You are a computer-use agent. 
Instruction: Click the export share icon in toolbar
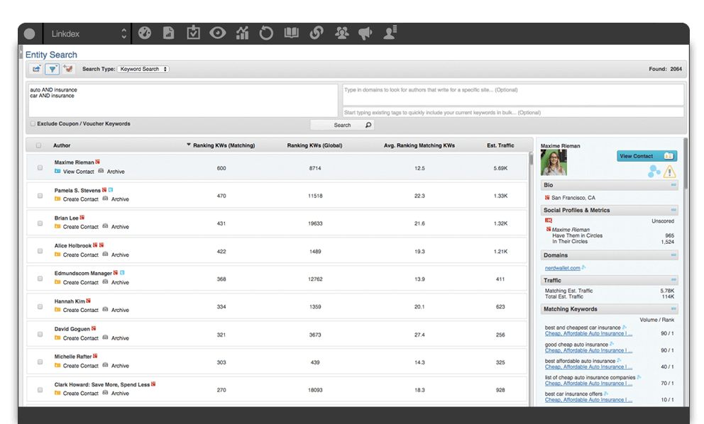coord(36,69)
